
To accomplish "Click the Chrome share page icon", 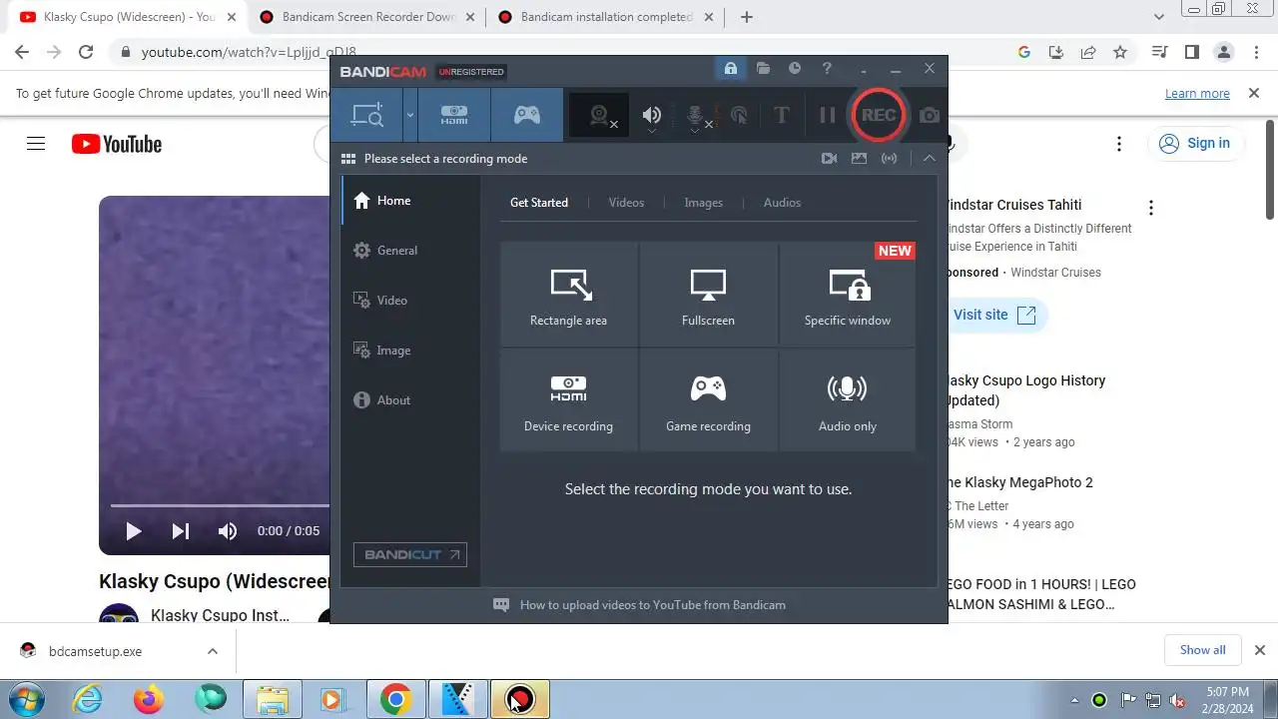I will tap(1088, 52).
